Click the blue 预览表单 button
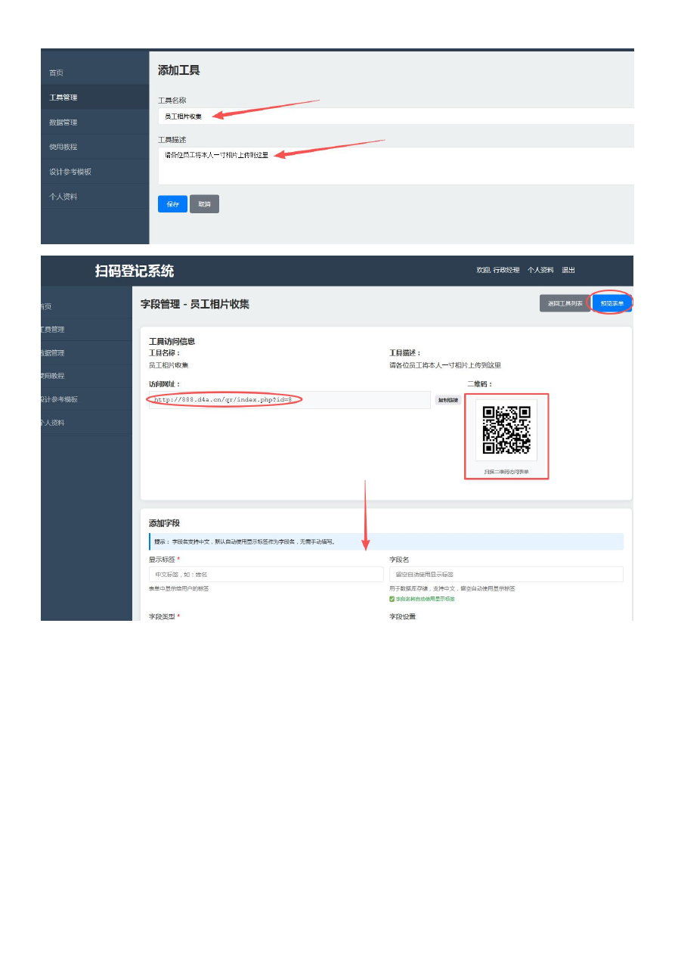The image size is (675, 955). [612, 303]
